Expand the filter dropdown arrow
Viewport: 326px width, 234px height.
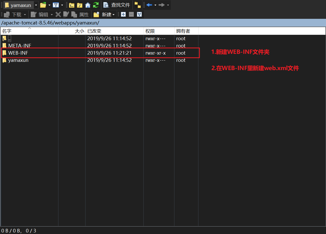point(62,5)
